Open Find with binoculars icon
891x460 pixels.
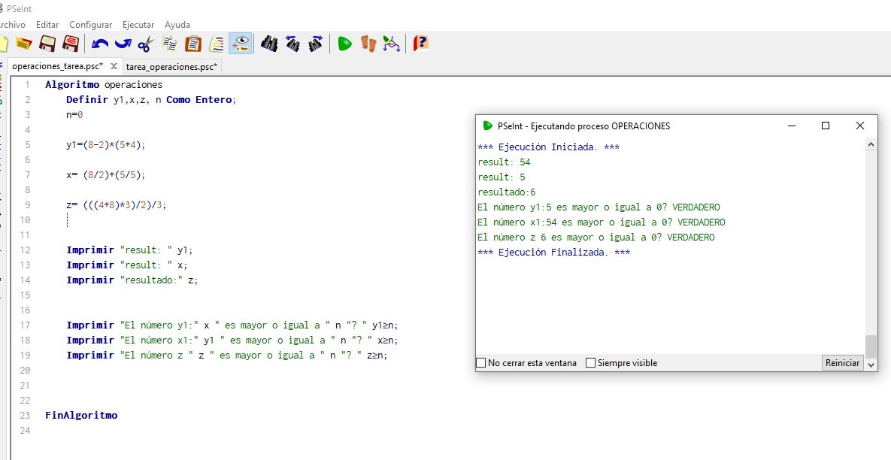268,44
